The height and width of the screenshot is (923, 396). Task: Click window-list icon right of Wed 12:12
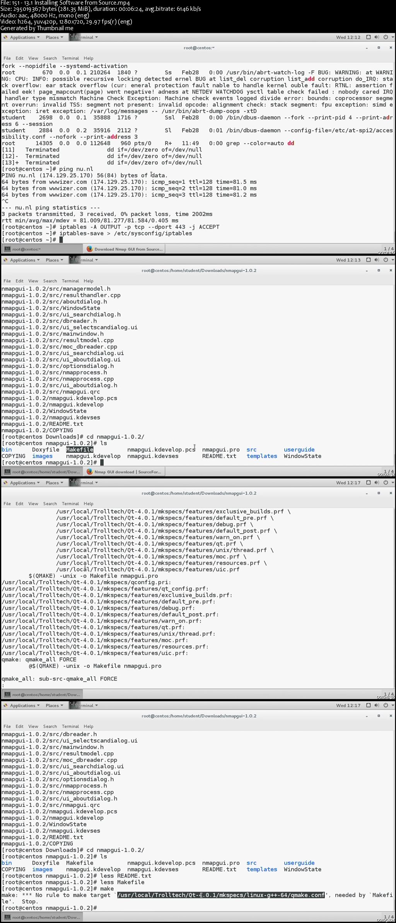(x=369, y=38)
